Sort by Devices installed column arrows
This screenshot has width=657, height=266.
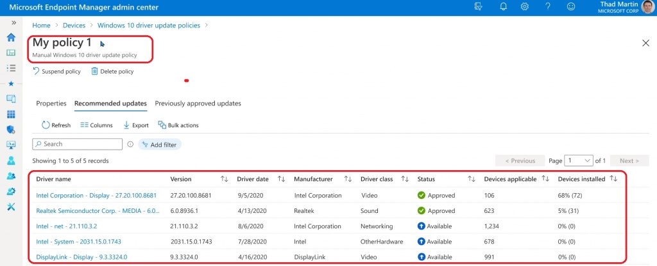[x=613, y=179]
